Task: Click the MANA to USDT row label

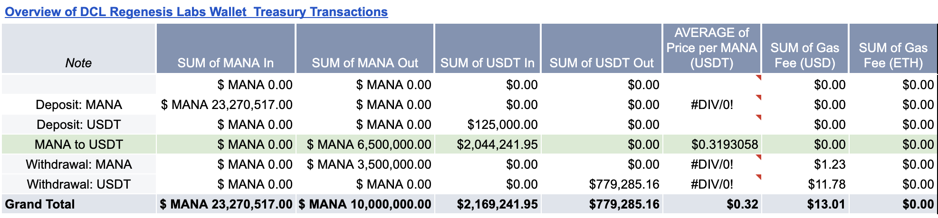Action: [x=79, y=145]
